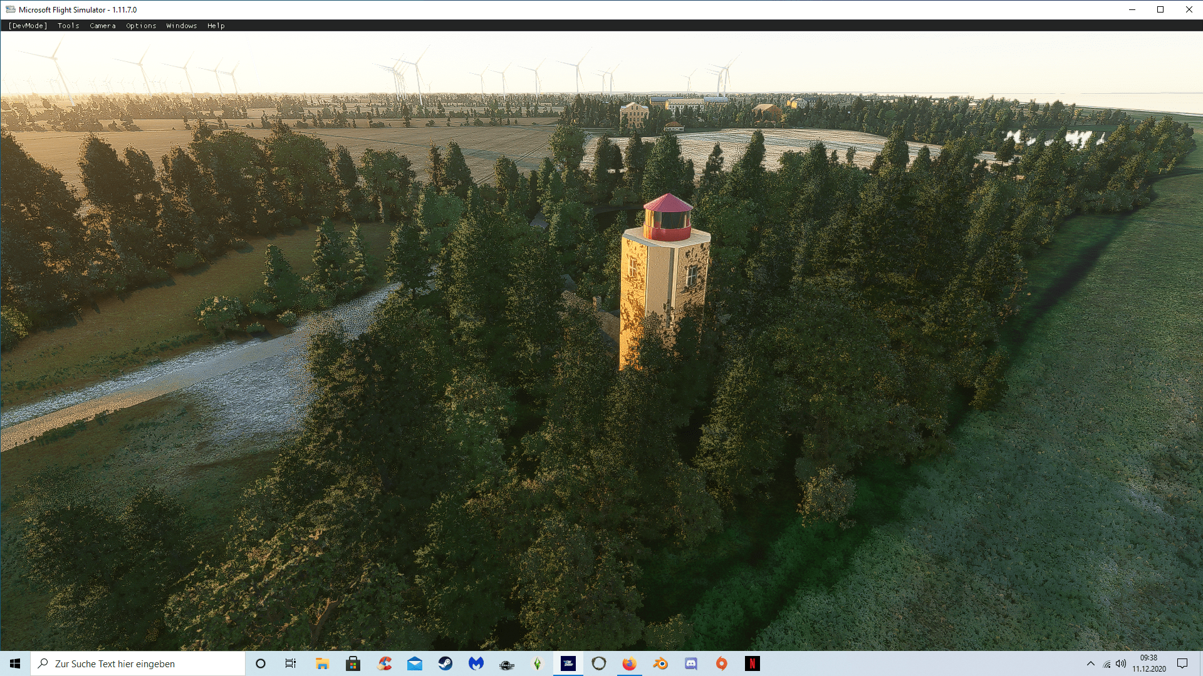Open the [DevMode] menu
Screen dimensions: 1203x676
point(28,26)
